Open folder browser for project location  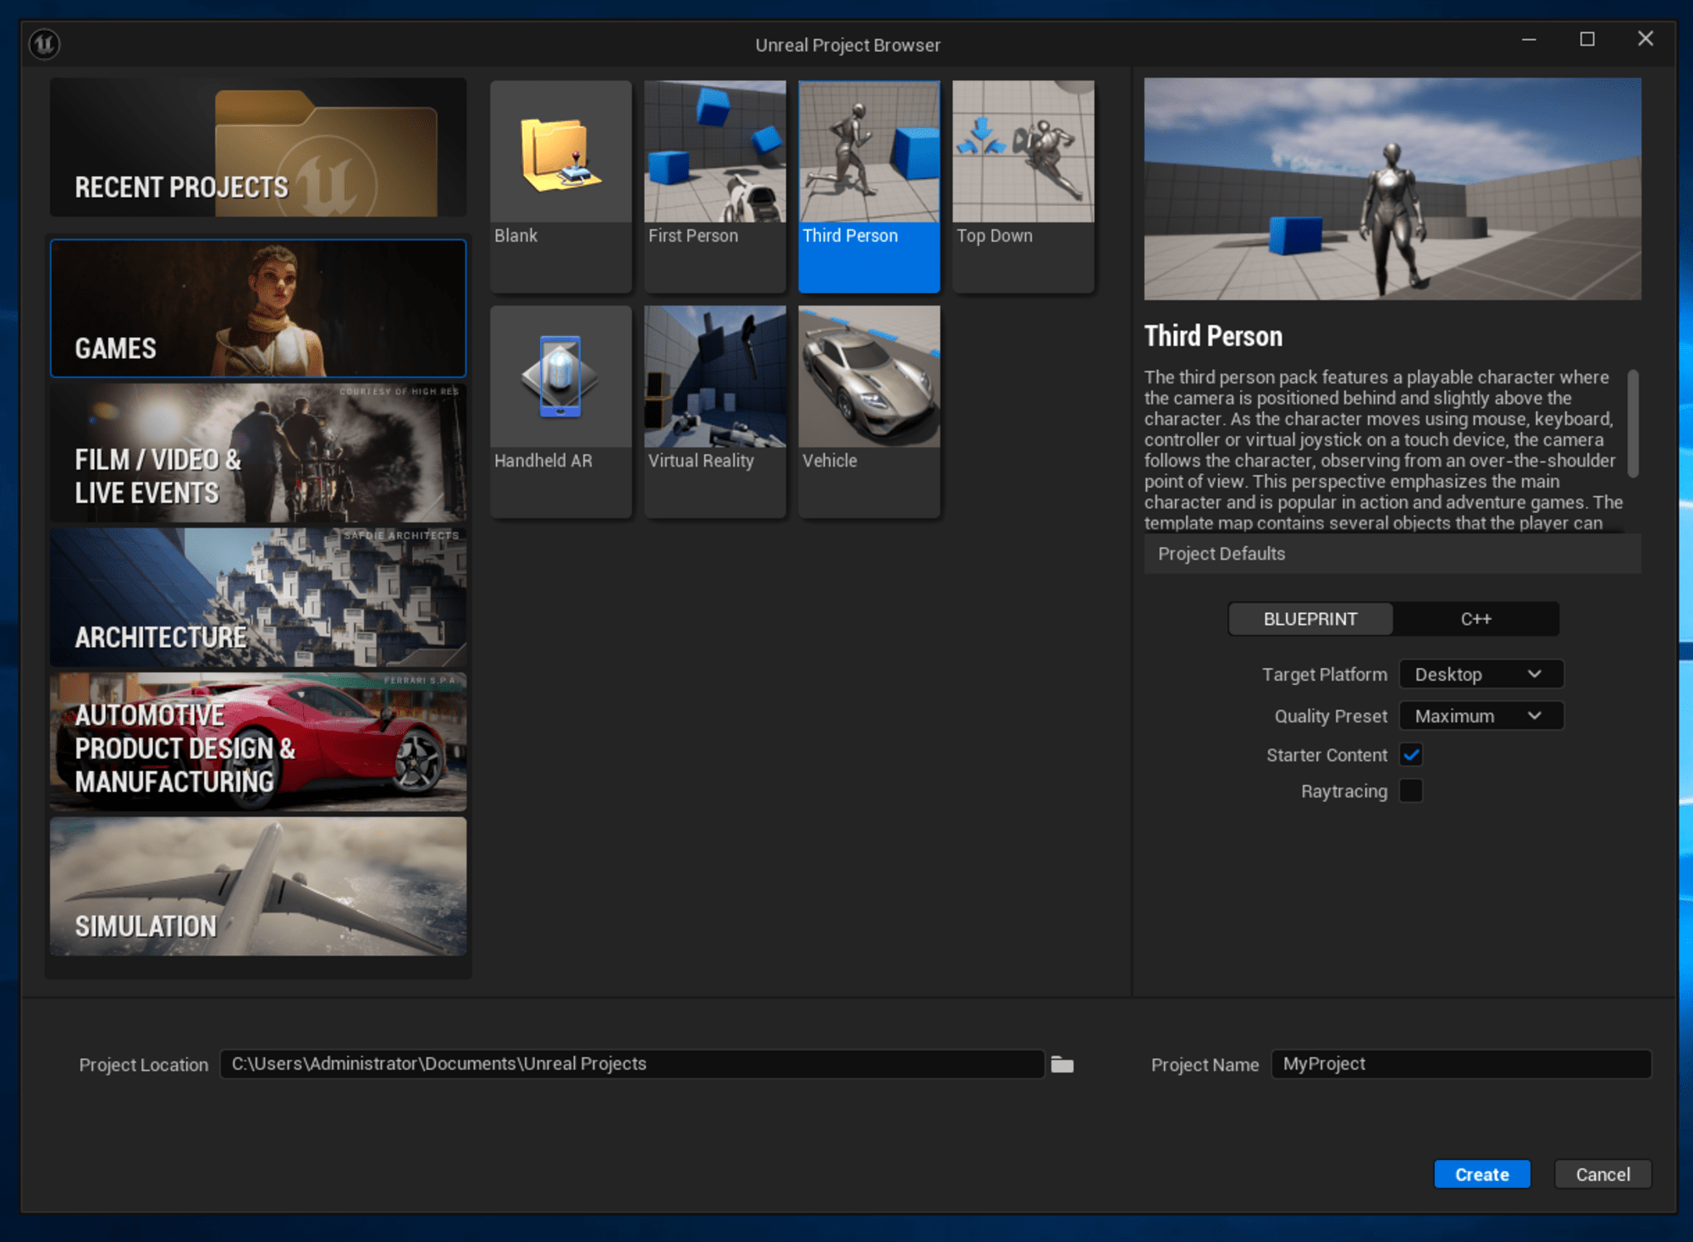click(1062, 1062)
